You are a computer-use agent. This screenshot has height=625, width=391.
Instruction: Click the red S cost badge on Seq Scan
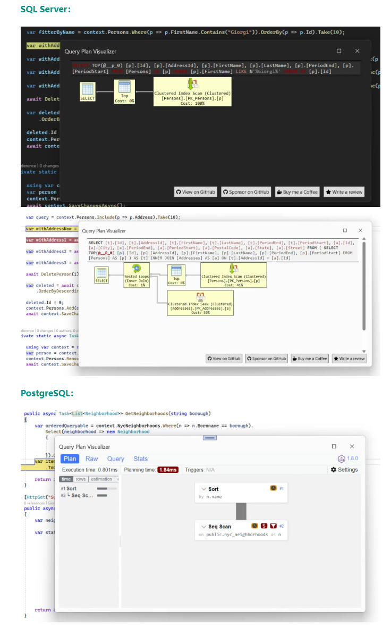pos(264,526)
